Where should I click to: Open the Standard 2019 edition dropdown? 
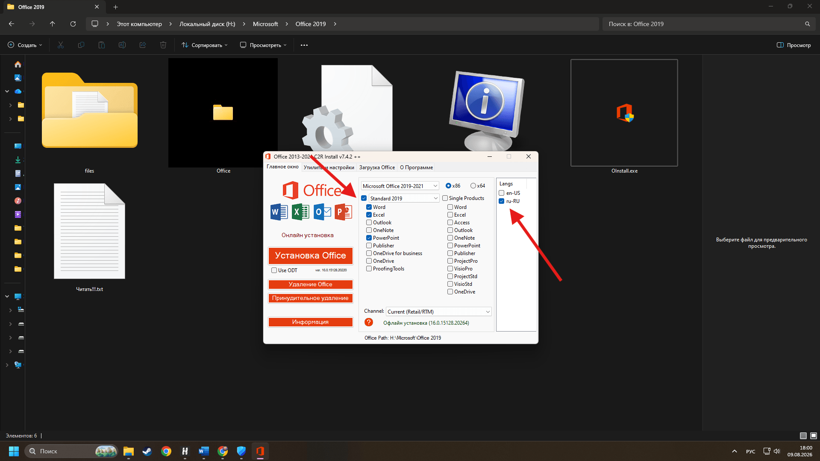pyautogui.click(x=404, y=198)
